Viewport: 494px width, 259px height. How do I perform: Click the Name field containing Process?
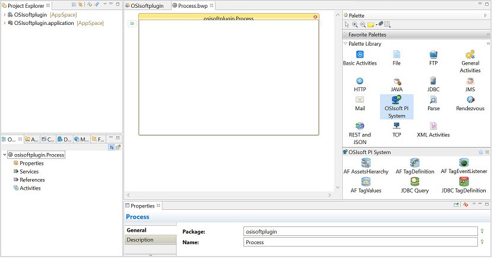coord(360,242)
